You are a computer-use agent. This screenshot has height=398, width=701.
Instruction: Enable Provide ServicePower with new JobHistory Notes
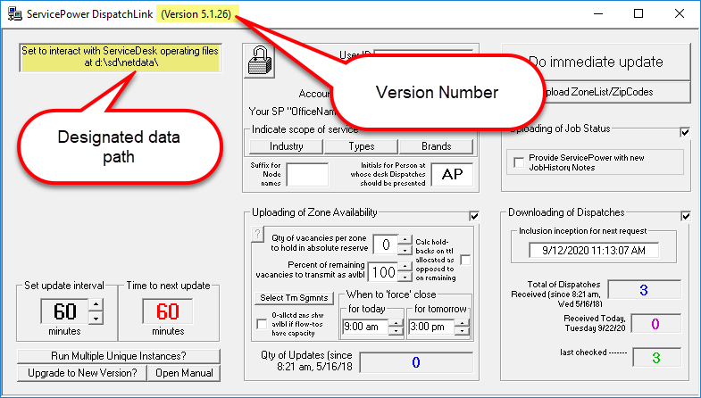click(x=520, y=162)
